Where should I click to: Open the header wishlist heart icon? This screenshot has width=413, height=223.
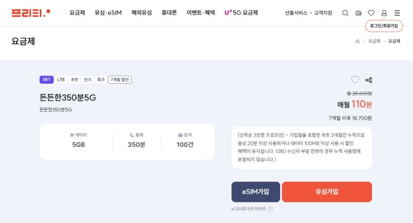point(371,13)
